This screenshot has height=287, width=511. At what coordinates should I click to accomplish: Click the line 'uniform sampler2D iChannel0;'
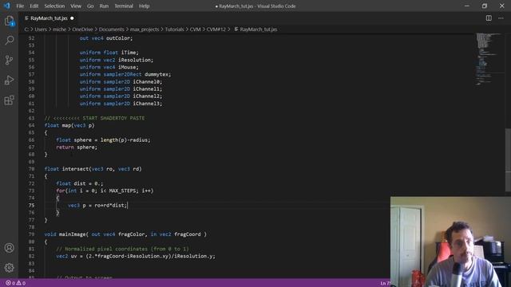coord(121,81)
